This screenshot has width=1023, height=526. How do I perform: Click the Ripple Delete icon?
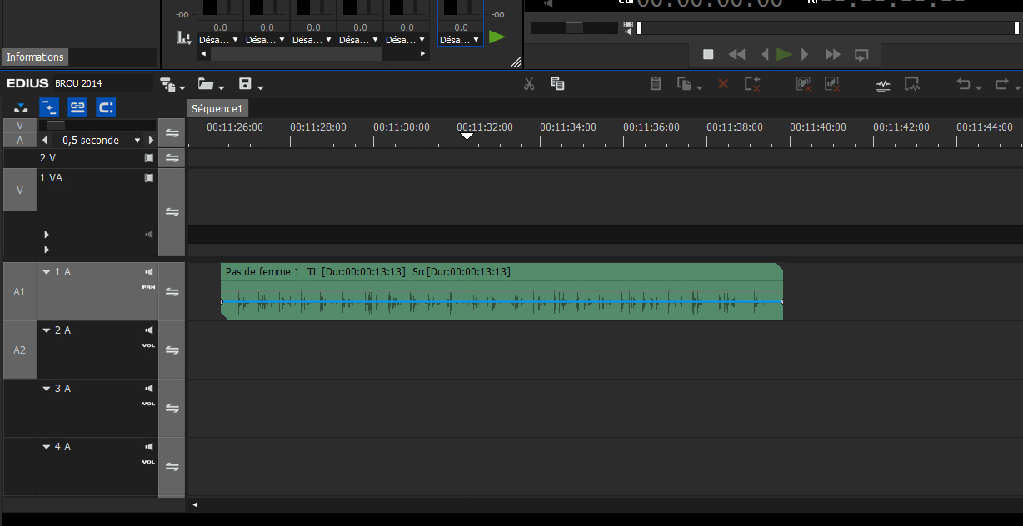[x=752, y=84]
